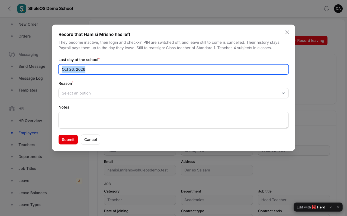Click the Job title field Head Teacher
The width and height of the screenshot is (347, 216).
pyautogui.click(x=294, y=200)
